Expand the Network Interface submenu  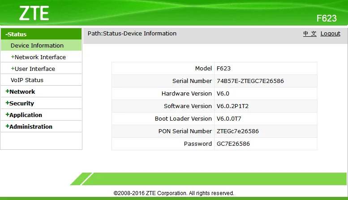point(41,57)
